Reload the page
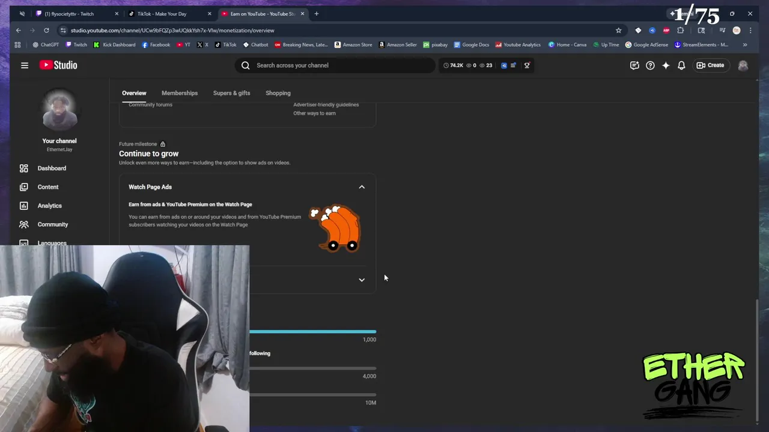 pyautogui.click(x=47, y=30)
